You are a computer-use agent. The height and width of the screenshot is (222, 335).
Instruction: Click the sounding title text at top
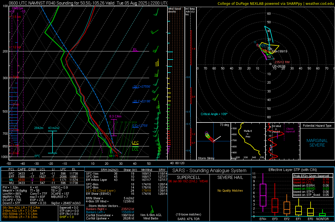(x=88, y=3)
